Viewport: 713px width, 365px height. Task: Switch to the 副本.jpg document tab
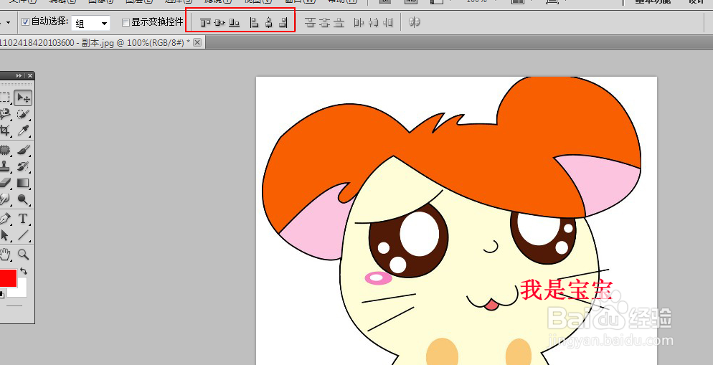[95, 42]
